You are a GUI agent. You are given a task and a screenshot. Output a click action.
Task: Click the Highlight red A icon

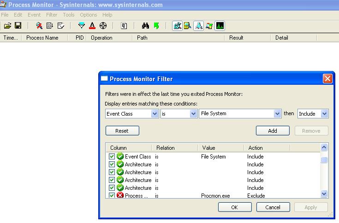pyautogui.click(x=92, y=26)
